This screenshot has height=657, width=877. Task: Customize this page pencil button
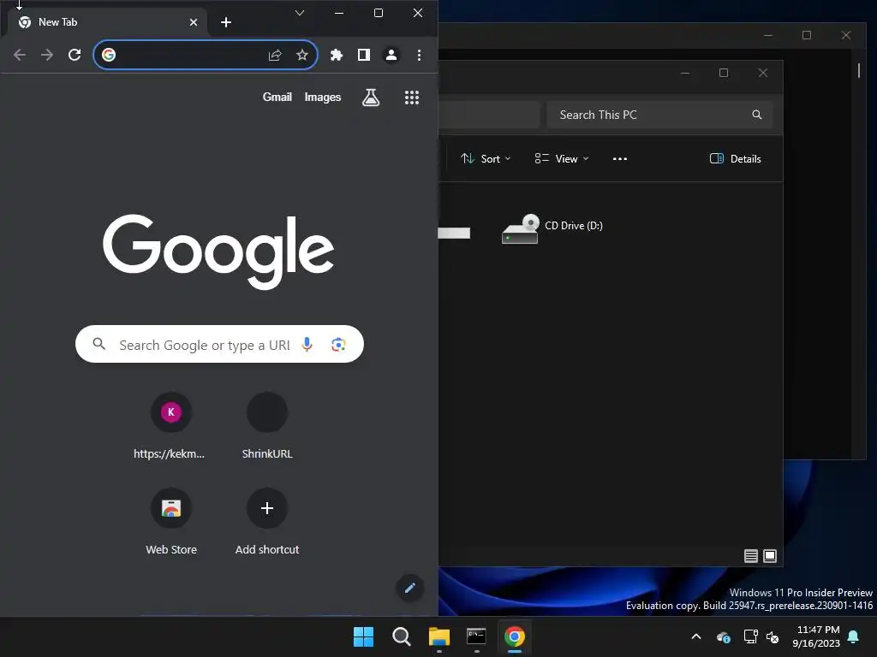[x=410, y=588]
